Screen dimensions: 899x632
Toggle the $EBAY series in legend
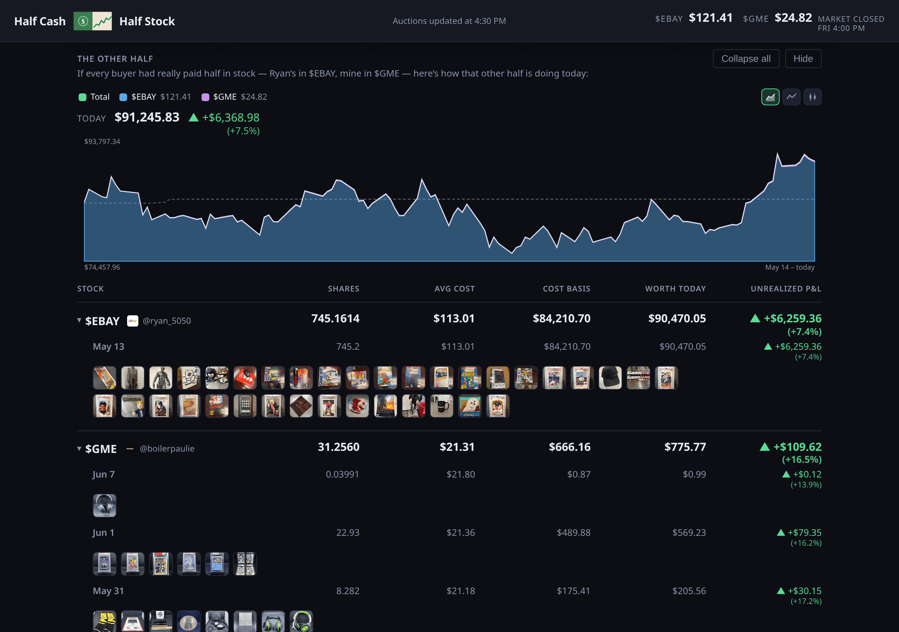[x=155, y=97]
